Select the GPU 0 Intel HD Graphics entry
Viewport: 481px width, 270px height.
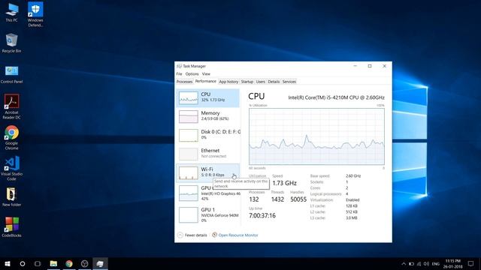coord(207,193)
